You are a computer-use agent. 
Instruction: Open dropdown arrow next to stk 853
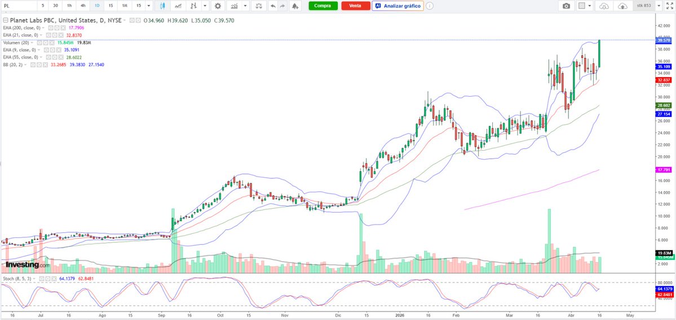[659, 6]
